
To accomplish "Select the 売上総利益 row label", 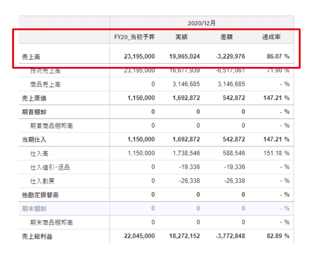I will pyautogui.click(x=37, y=236).
